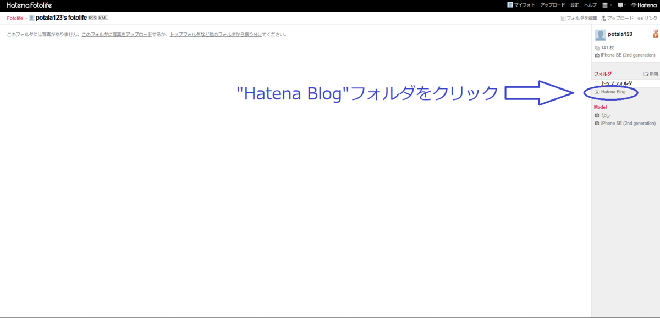660x318 pixels.
Task: Click リンク link button
Action: click(x=647, y=18)
